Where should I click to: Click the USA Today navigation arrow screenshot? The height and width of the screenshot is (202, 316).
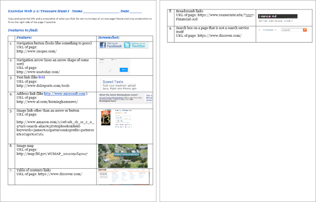click(114, 67)
